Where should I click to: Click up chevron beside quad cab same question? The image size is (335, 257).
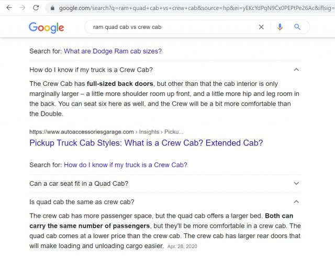[296, 202]
